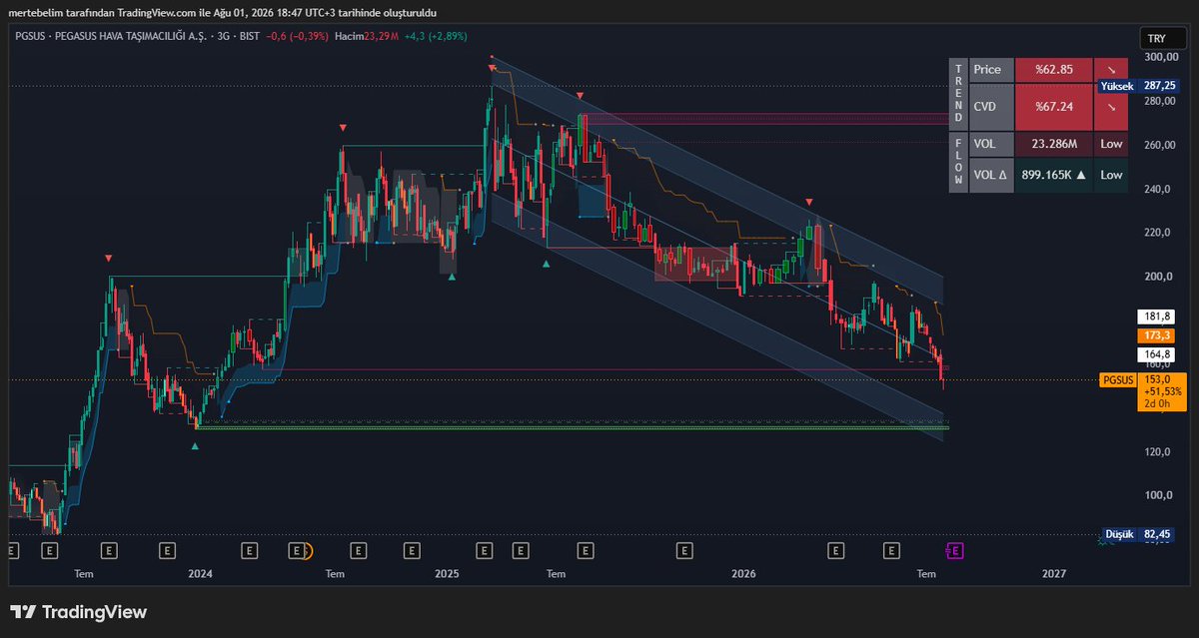
Task: Click the %62.85 Price trend cell
Action: pos(1053,70)
